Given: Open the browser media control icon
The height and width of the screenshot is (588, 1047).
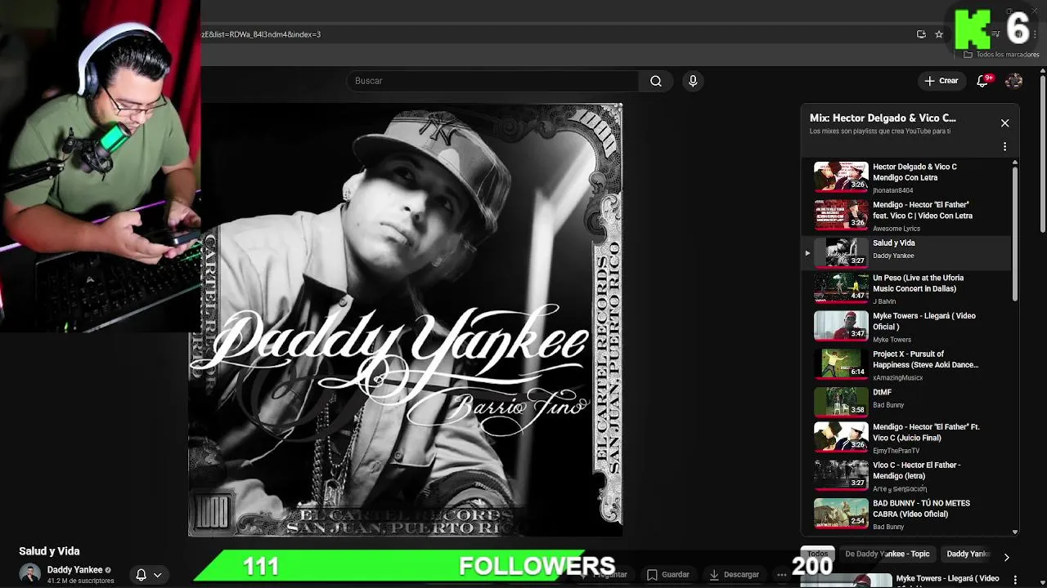Looking at the screenshot, I should coord(995,34).
